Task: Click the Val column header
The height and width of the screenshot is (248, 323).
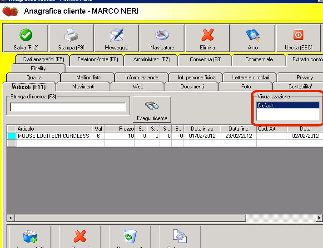Action: pyautogui.click(x=98, y=129)
